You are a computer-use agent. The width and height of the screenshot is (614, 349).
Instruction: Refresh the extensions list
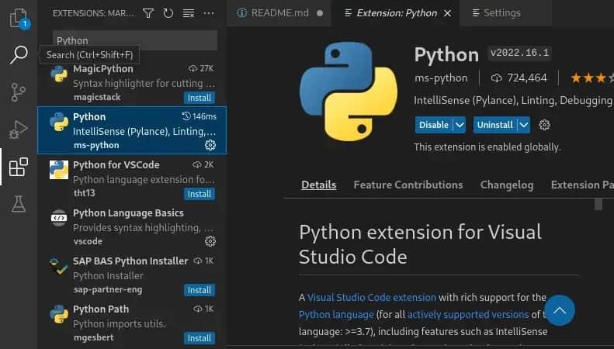[x=168, y=13]
